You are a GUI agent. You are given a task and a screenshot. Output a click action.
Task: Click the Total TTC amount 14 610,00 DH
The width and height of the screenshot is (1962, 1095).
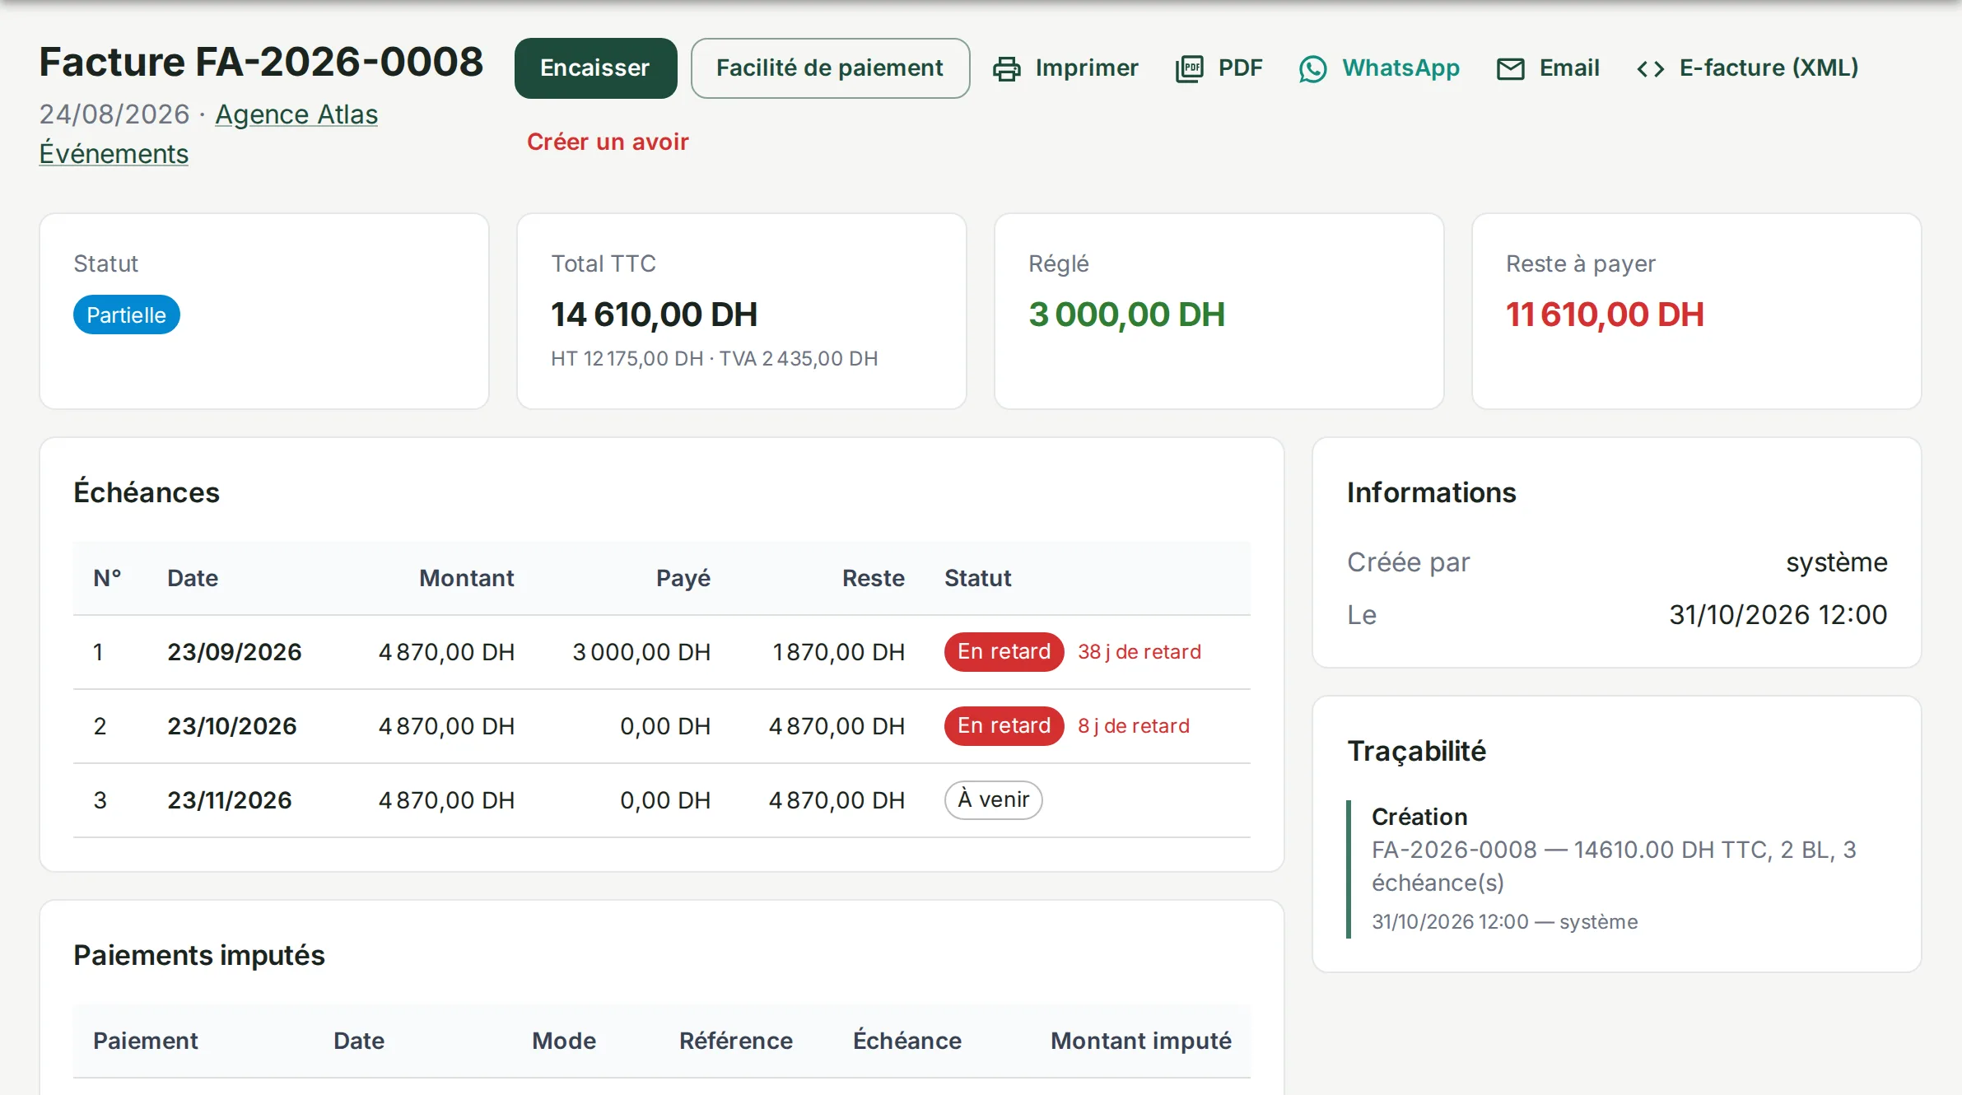(654, 315)
